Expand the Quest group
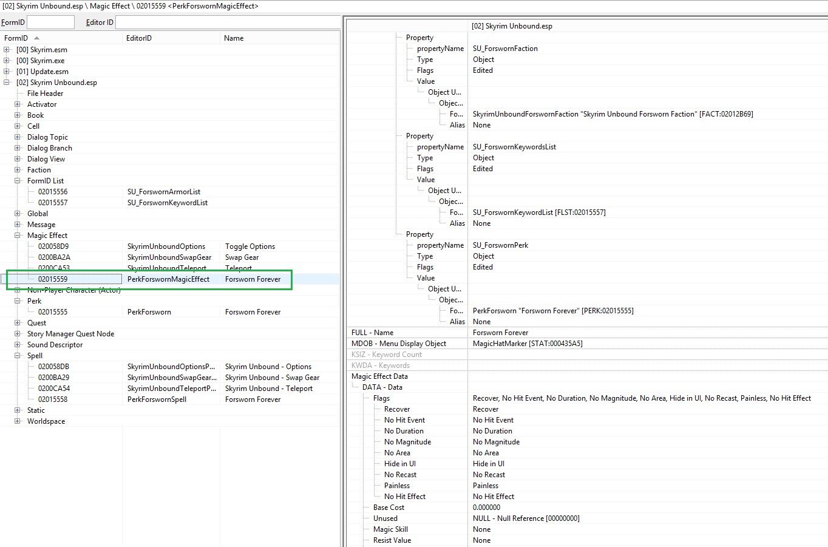 coord(18,323)
